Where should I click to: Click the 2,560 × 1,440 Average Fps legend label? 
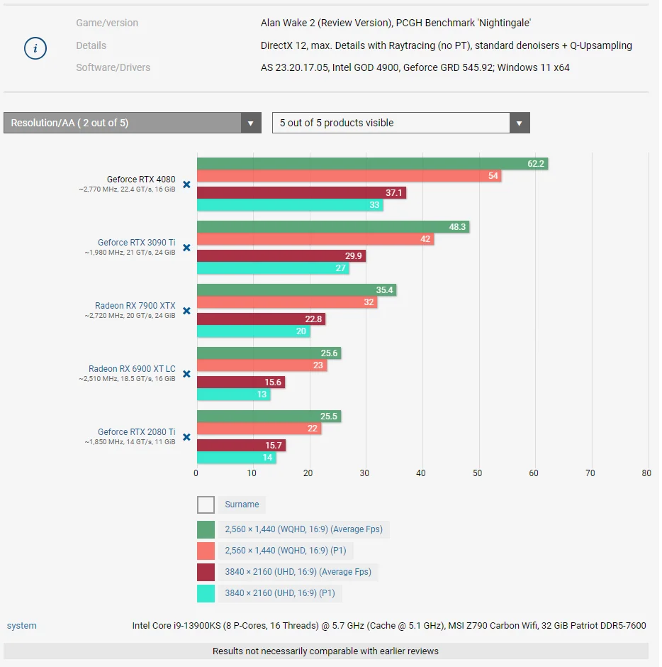(304, 529)
